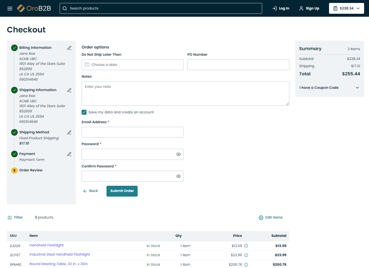Open the Edit items gear option

[x=270, y=218]
